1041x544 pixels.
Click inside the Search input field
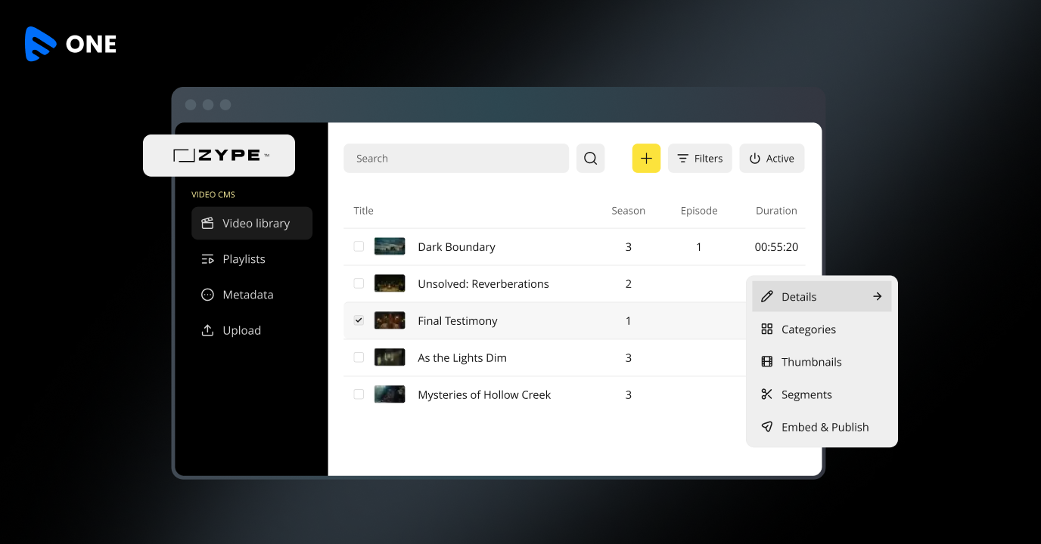tap(456, 159)
